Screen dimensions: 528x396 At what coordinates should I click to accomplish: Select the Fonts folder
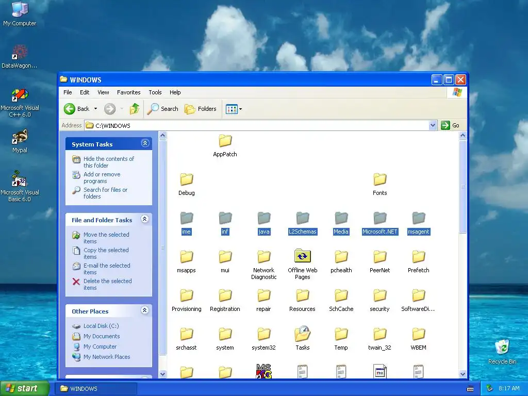click(x=380, y=185)
